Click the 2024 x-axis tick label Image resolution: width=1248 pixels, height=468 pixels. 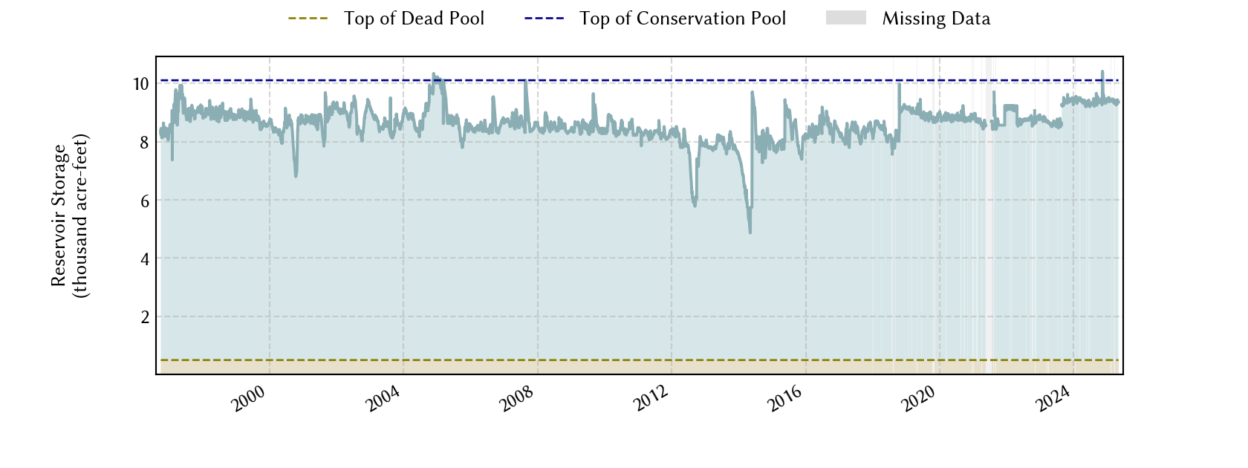1053,399
